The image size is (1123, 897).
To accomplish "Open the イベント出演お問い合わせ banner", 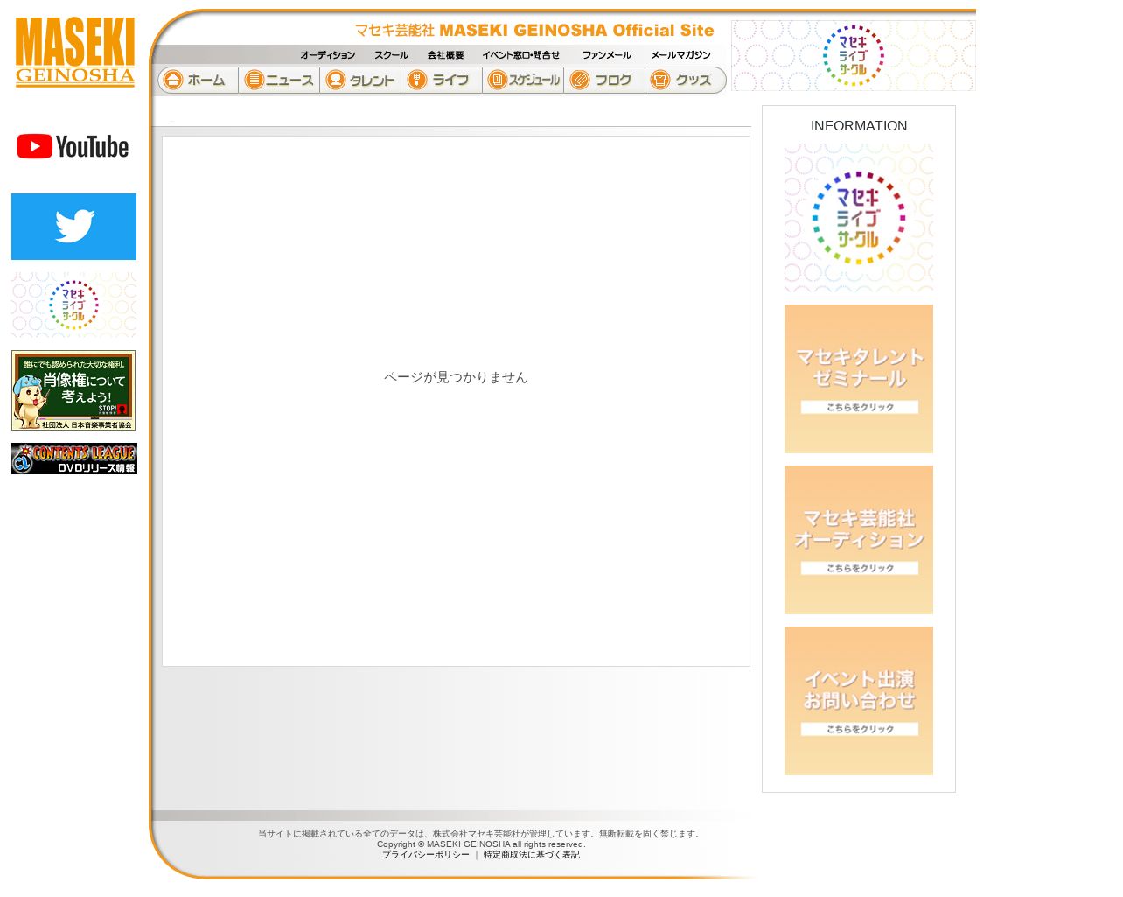I will 859,701.
